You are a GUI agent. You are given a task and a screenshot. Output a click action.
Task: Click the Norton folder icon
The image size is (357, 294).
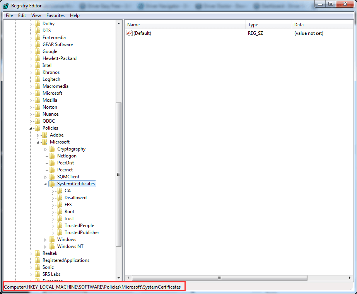click(x=37, y=107)
